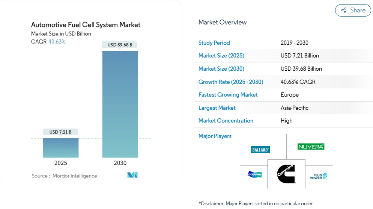Screen dimensions: 373x209
Task: Select the Market Size (2025) label
Action: point(221,56)
